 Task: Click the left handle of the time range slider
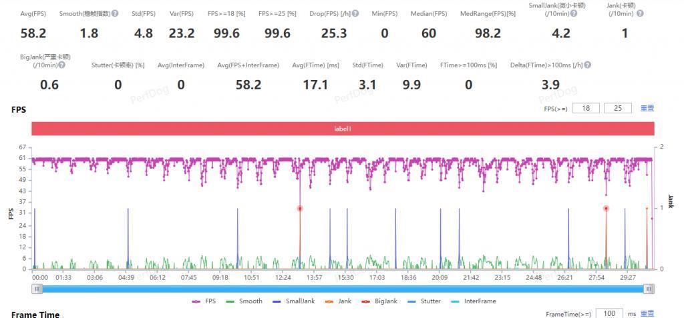[37, 289]
